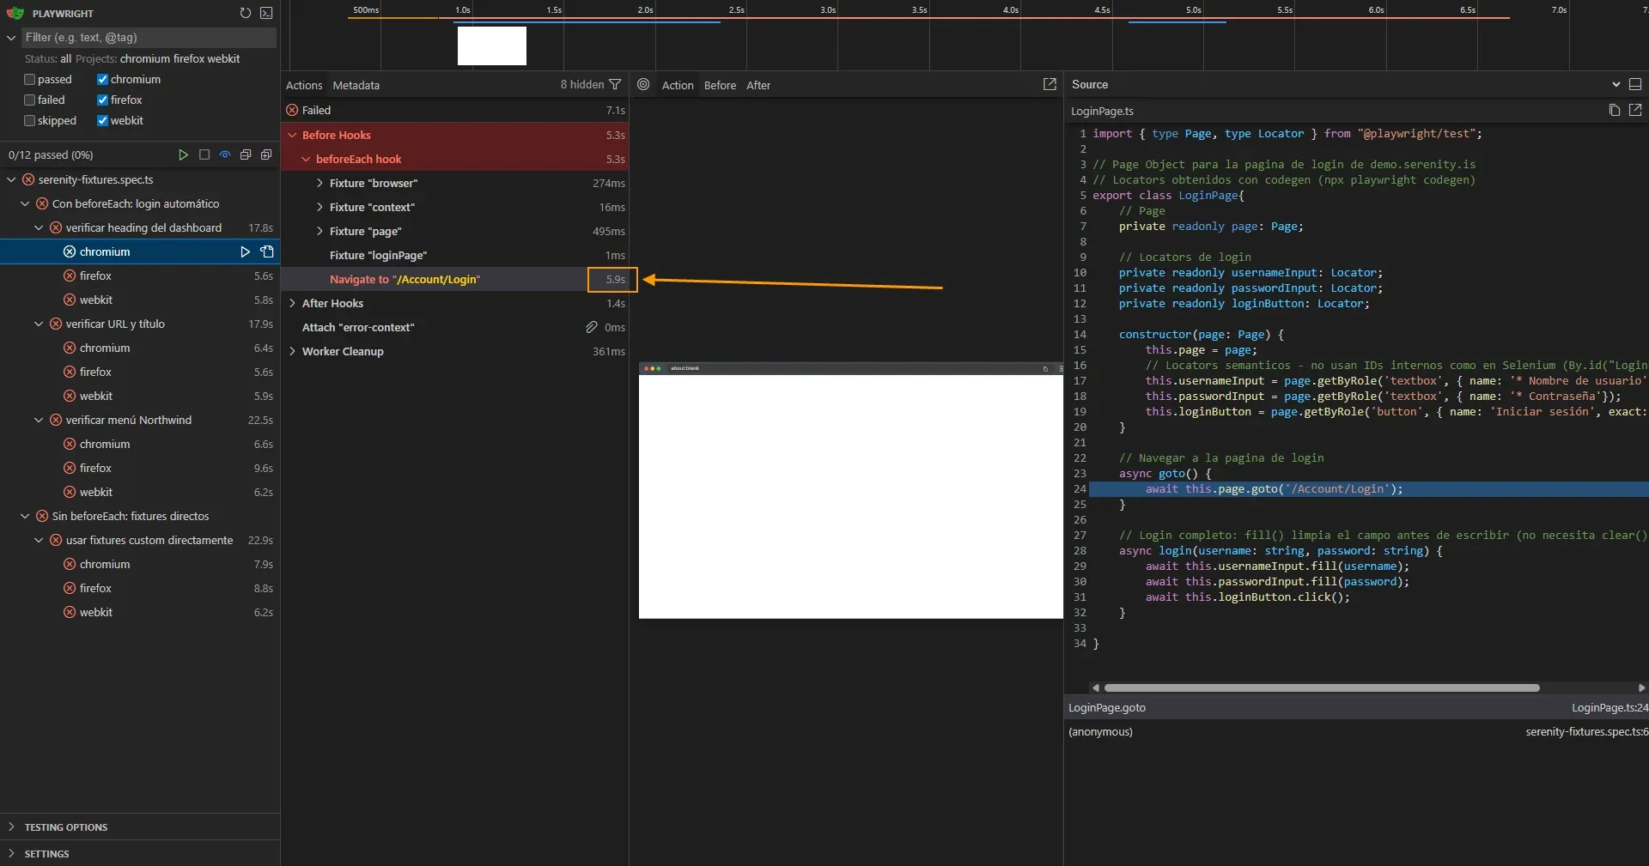Enable watch-all mode via the eye icon

(x=224, y=154)
